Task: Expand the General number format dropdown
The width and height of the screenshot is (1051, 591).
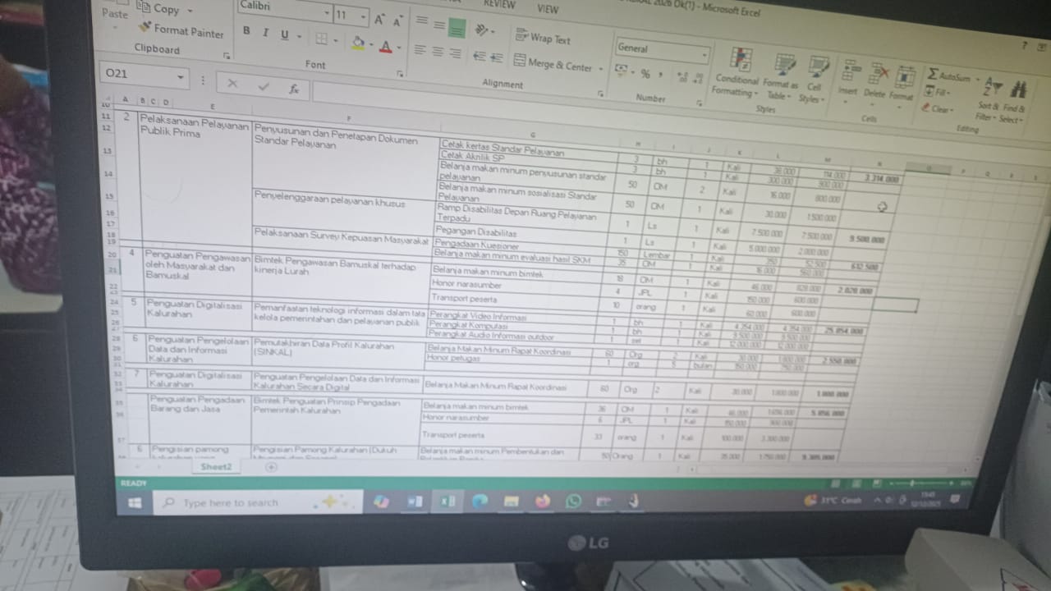Action: [x=704, y=55]
